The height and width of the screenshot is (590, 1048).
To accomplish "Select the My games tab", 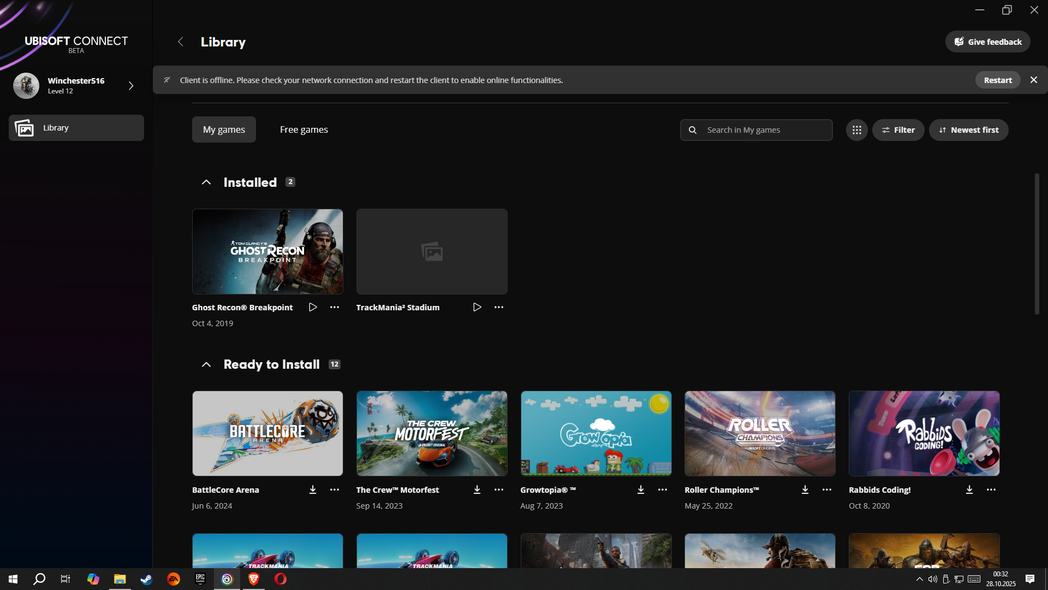I will coord(224,129).
